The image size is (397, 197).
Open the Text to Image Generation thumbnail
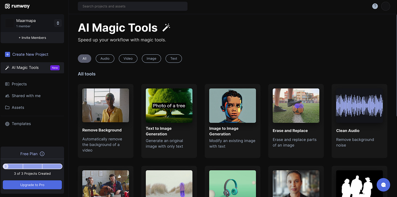tap(169, 106)
